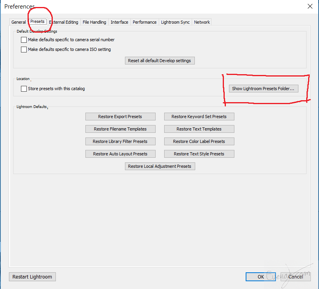Viewport: 319px width, 289px height.
Task: Close the Preferences window with X
Action: 310,6
